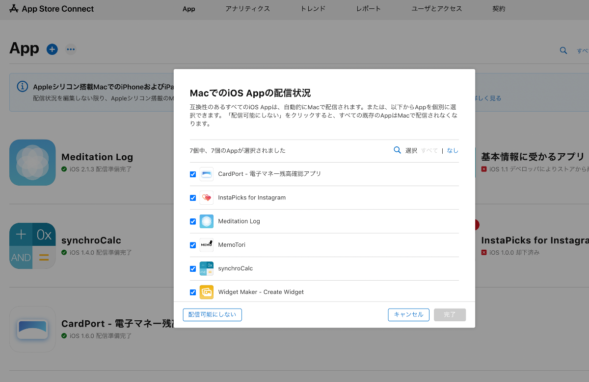Click iOS 1.6.0 配信準備完了 status text
This screenshot has height=382, width=589.
tap(101, 336)
